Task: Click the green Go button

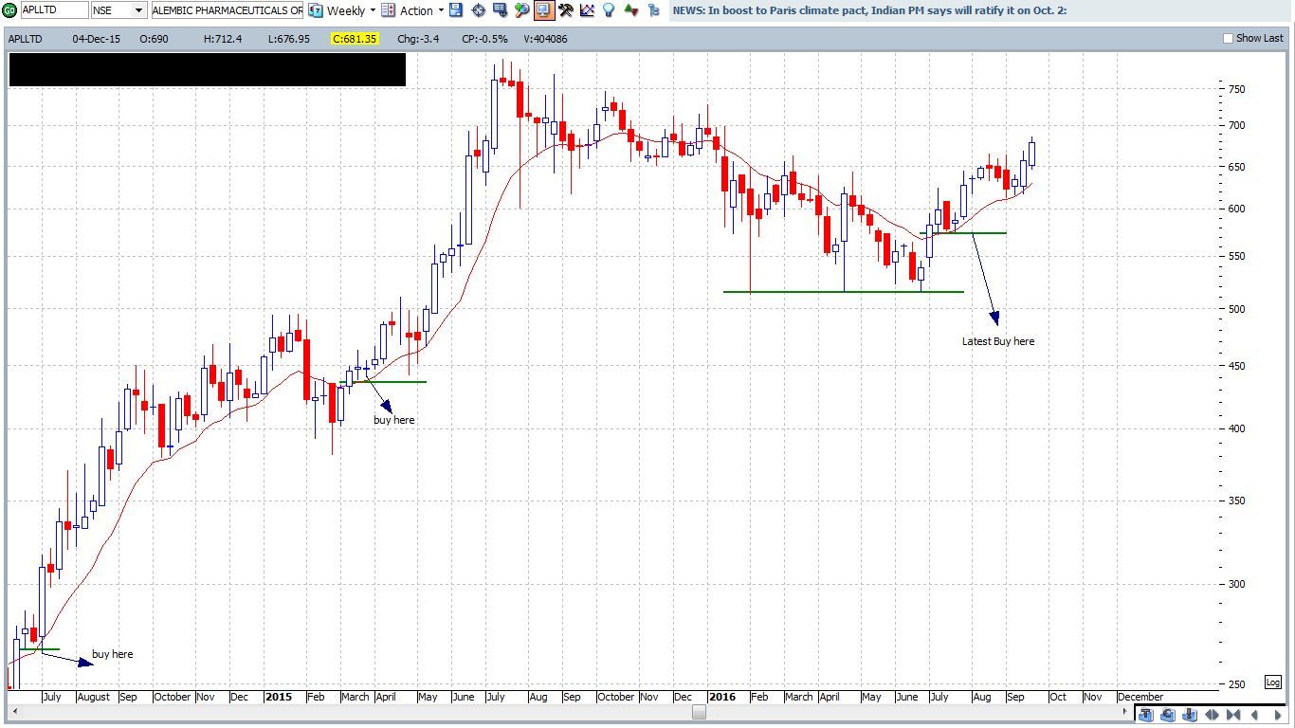Action: coord(9,10)
